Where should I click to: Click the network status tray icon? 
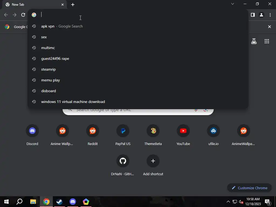tap(235, 202)
